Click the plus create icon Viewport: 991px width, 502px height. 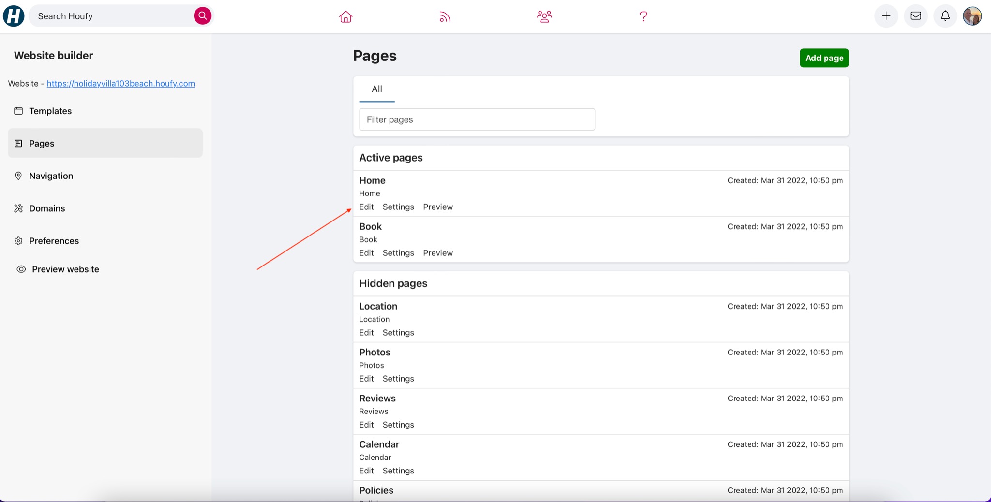coord(886,16)
